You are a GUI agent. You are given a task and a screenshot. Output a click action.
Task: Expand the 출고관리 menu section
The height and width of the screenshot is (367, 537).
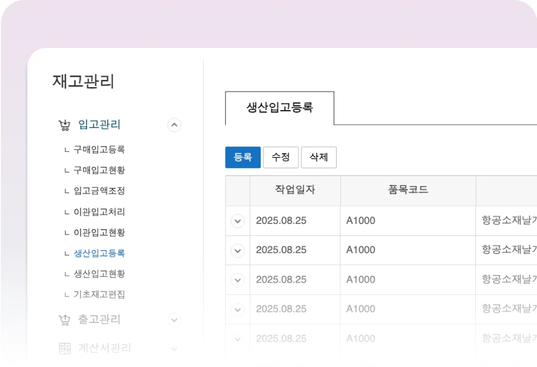[174, 320]
